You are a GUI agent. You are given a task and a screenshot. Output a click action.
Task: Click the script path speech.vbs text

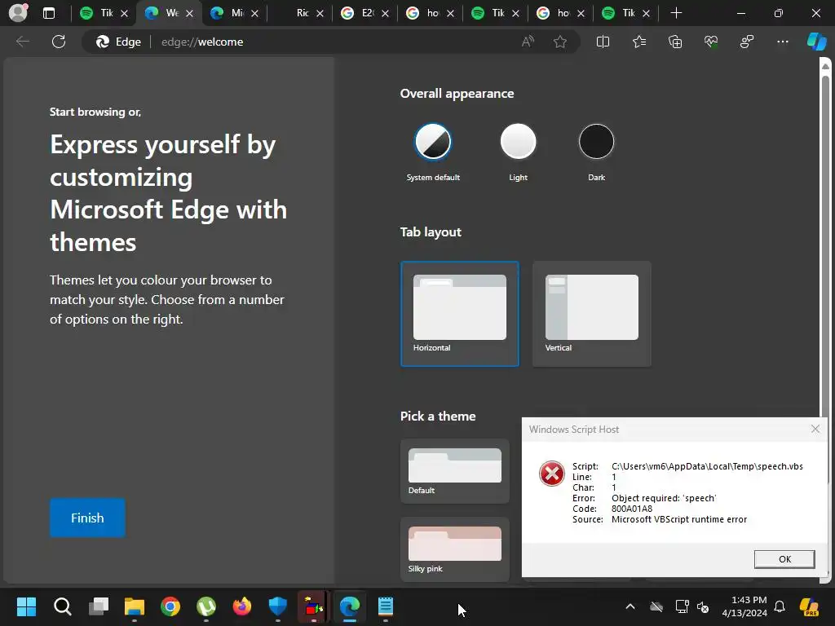click(x=707, y=466)
